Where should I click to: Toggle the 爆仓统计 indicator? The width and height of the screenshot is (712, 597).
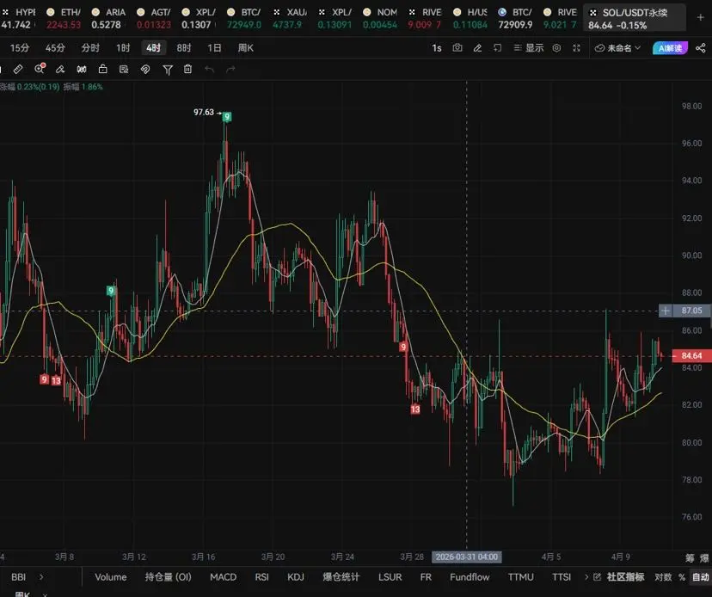[341, 577]
